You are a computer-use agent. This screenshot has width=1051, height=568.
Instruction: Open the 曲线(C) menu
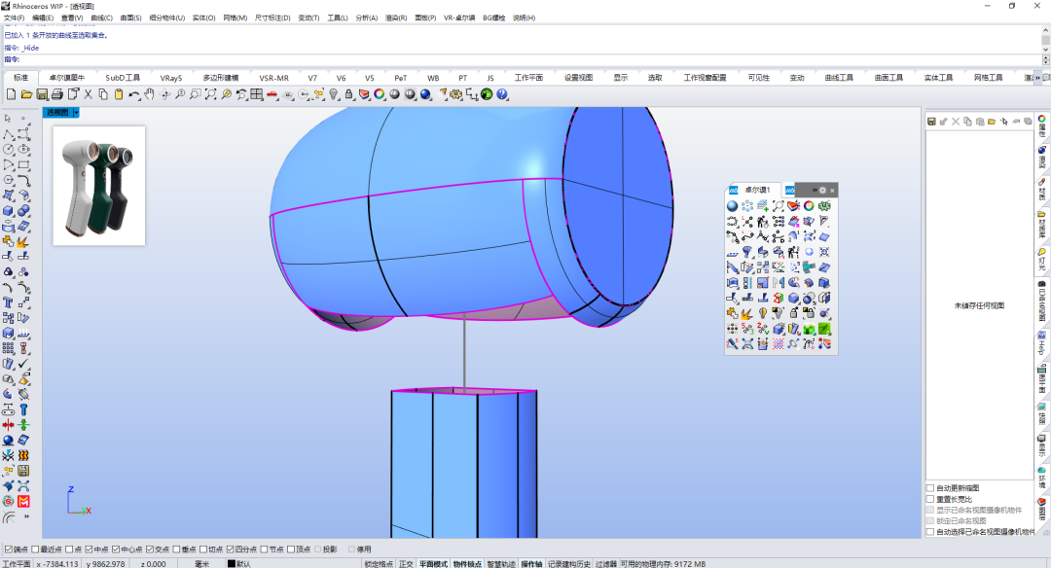click(101, 18)
